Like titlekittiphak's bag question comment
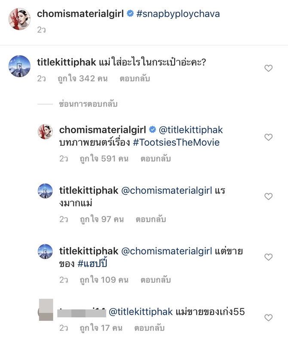The image size is (288, 347). tap(268, 68)
